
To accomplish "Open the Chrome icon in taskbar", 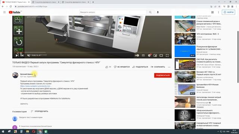I will click(x=40, y=131).
